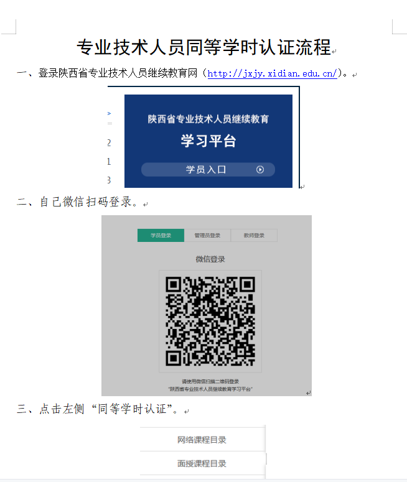Image resolution: width=407 pixels, height=482 pixels.
Task: Select the 学员登录 tab
Action: point(161,235)
